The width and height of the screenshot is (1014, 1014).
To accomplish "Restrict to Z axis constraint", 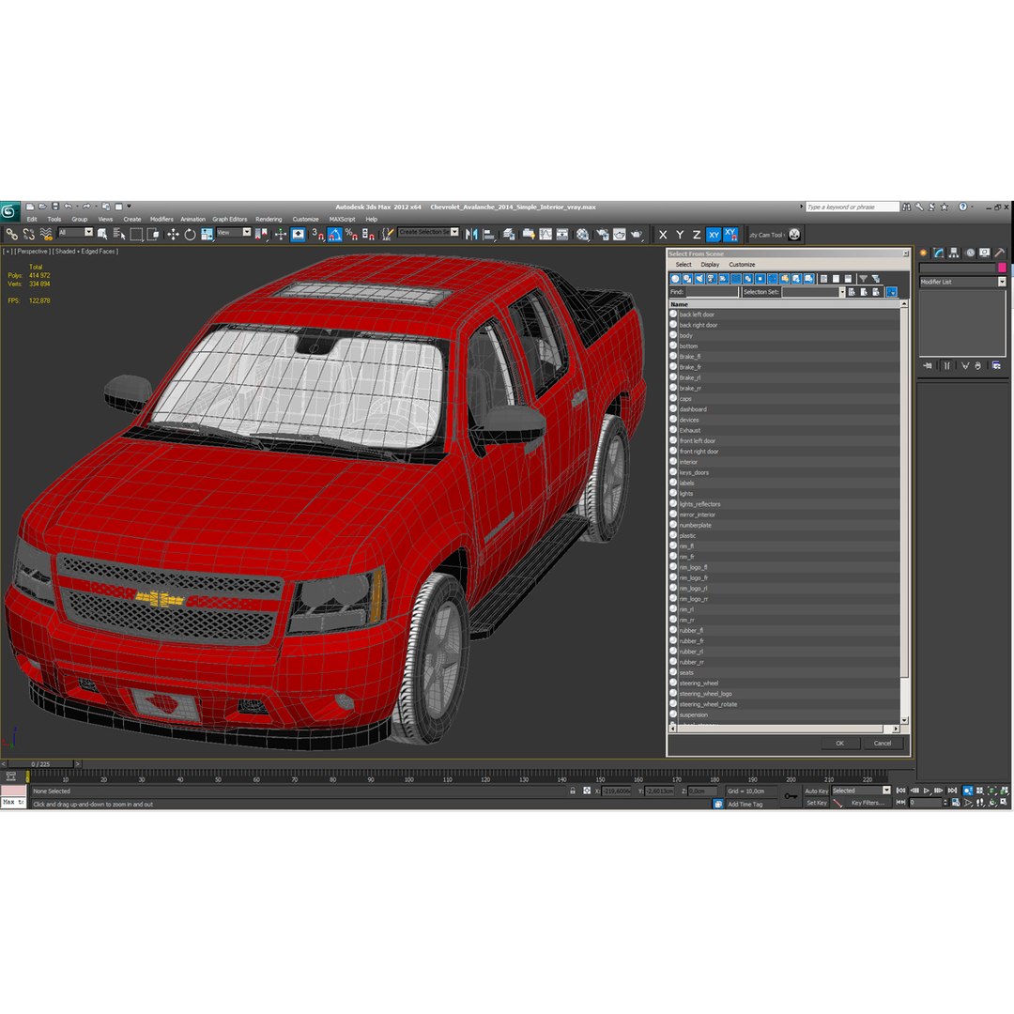I will click(x=697, y=235).
